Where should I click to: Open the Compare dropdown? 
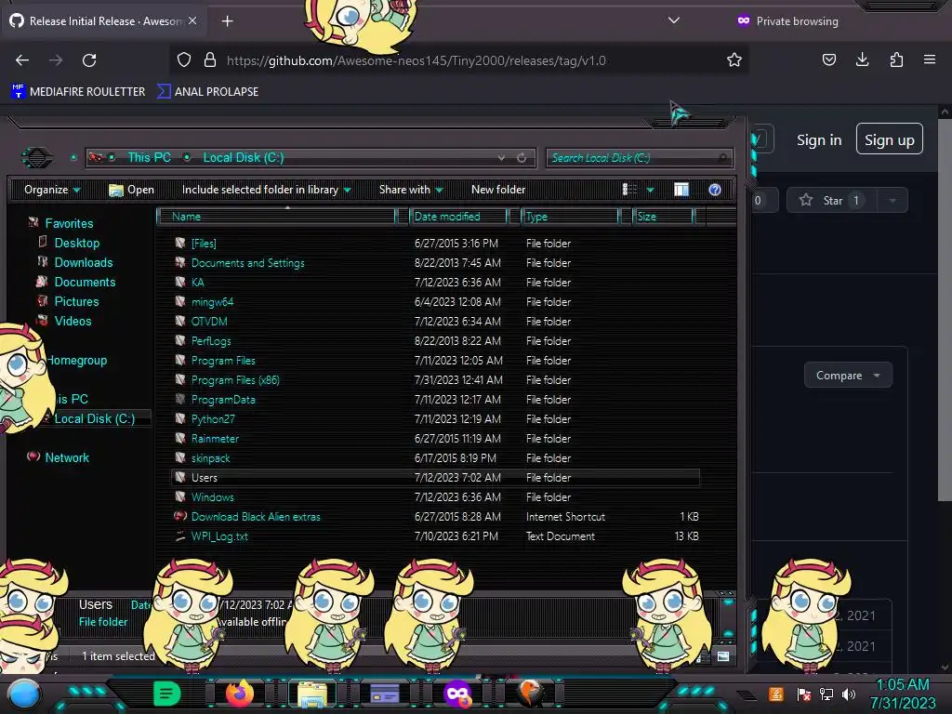coord(848,376)
